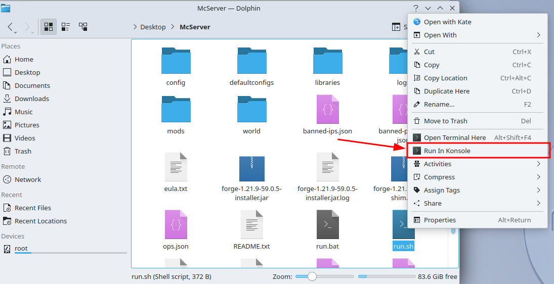This screenshot has width=554, height=284.
Task: Open the run.bat file icon
Action: coord(327,224)
